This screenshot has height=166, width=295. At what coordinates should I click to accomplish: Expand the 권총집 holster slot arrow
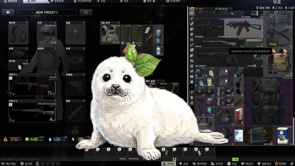(84, 75)
